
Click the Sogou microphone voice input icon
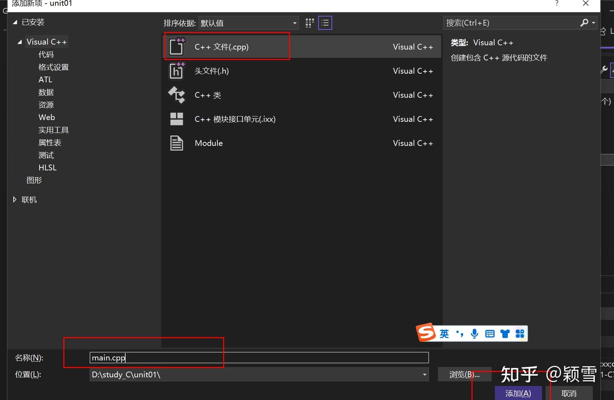[x=475, y=334]
